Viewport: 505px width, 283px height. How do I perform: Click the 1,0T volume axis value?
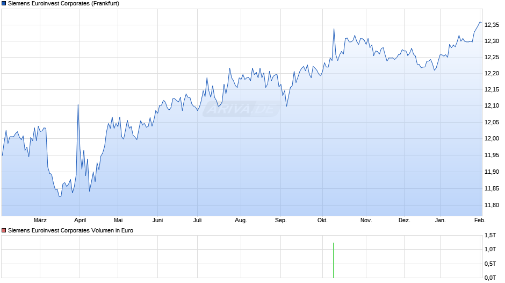click(490, 249)
